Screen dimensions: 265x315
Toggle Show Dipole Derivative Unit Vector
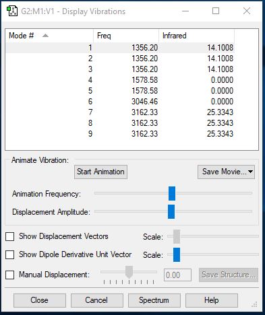click(10, 254)
